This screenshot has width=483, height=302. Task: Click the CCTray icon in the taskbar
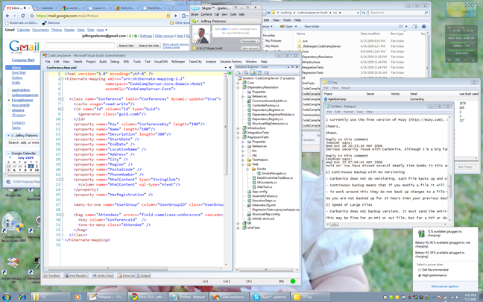pyautogui.click(x=297, y=297)
